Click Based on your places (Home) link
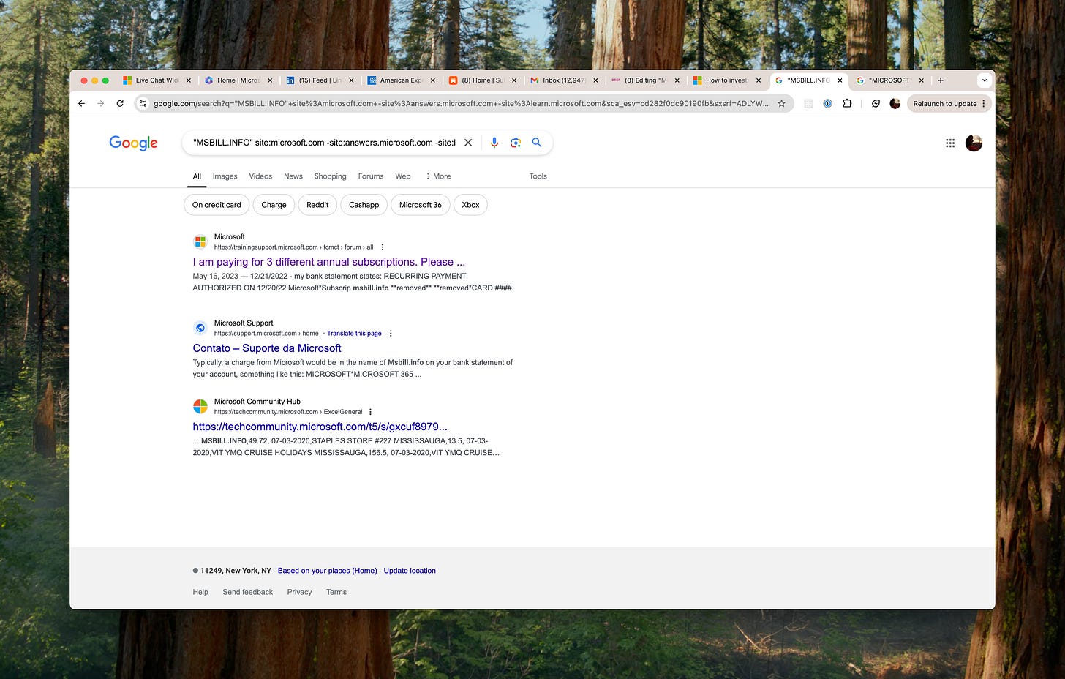1065x679 pixels. point(328,571)
